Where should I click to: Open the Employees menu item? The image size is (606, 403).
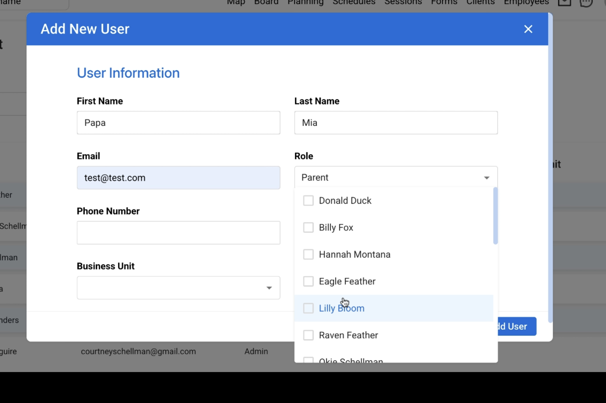point(526,2)
